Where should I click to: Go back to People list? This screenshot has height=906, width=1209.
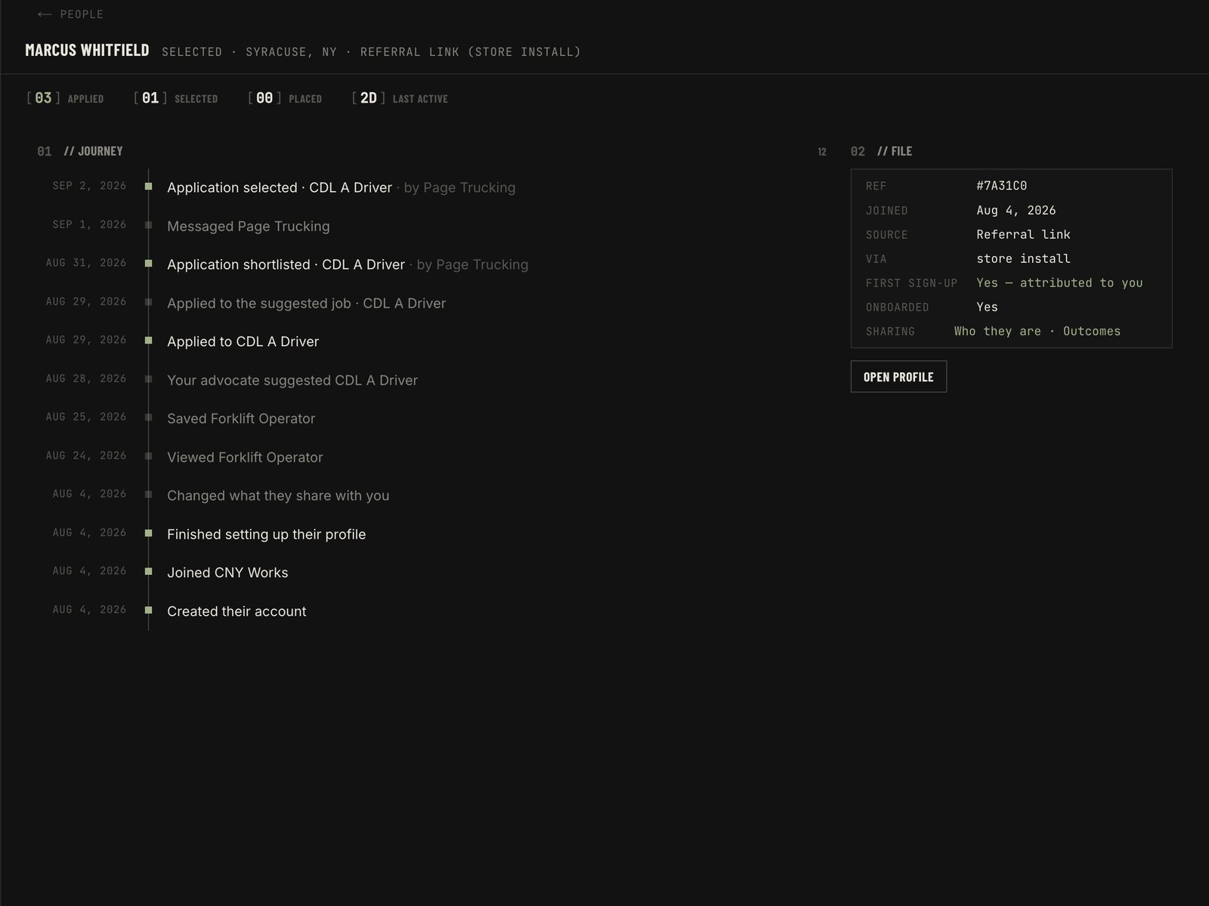(70, 14)
